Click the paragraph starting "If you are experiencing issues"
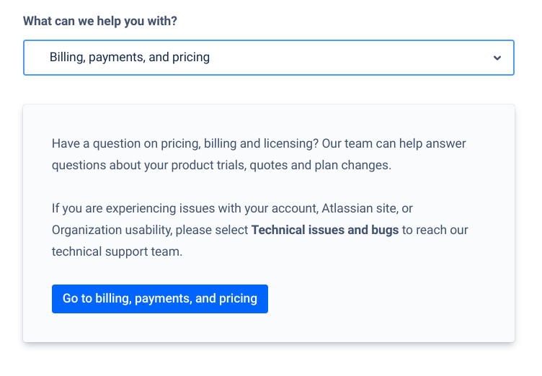Image resolution: width=542 pixels, height=376 pixels. (x=259, y=230)
